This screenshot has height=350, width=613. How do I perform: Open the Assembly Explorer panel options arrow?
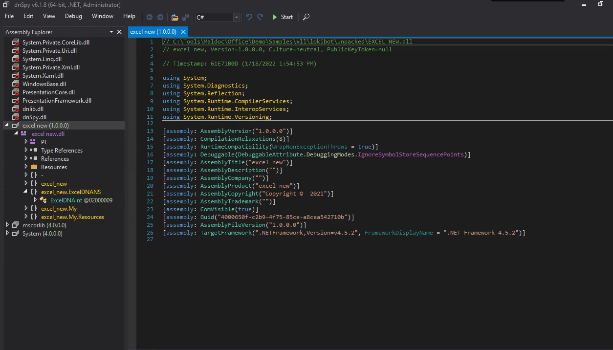click(x=111, y=32)
